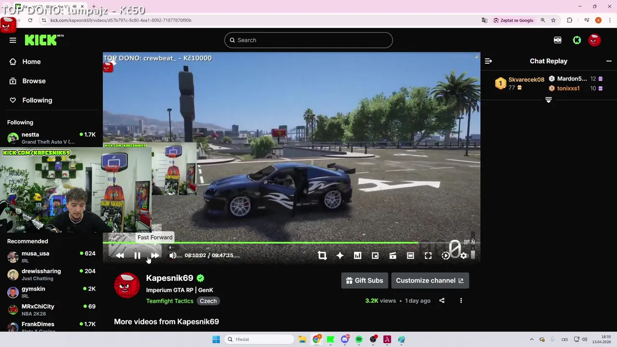Open the browser extensions icon

pos(570,20)
